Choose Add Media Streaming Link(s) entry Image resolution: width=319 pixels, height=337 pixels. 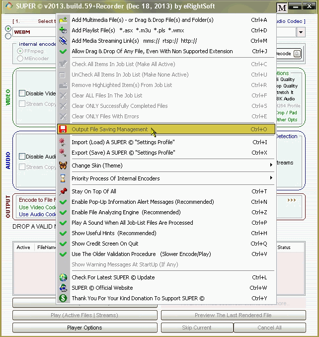(x=166, y=41)
